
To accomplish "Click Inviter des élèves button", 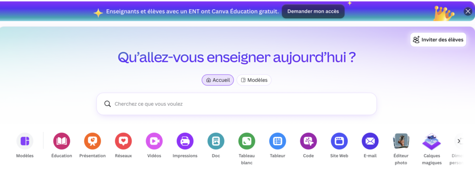I will click(438, 40).
